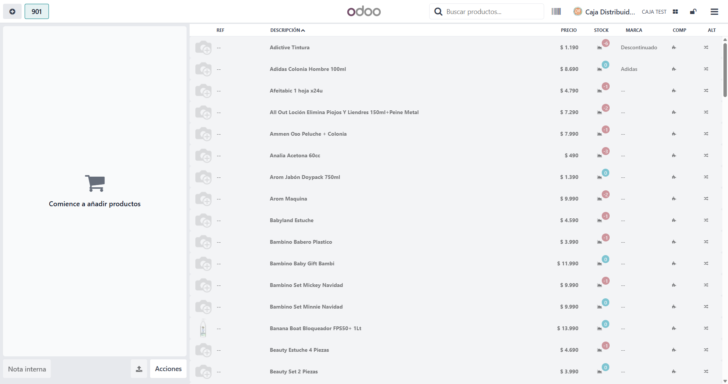Select product Adictive Tintura
This screenshot has width=728, height=384.
click(290, 47)
